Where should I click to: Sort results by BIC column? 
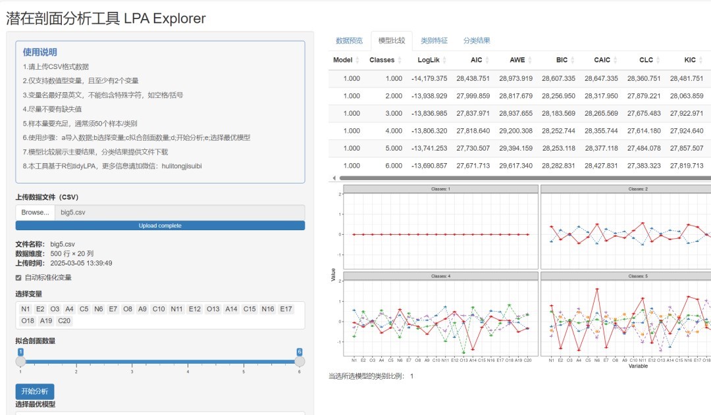click(573, 60)
